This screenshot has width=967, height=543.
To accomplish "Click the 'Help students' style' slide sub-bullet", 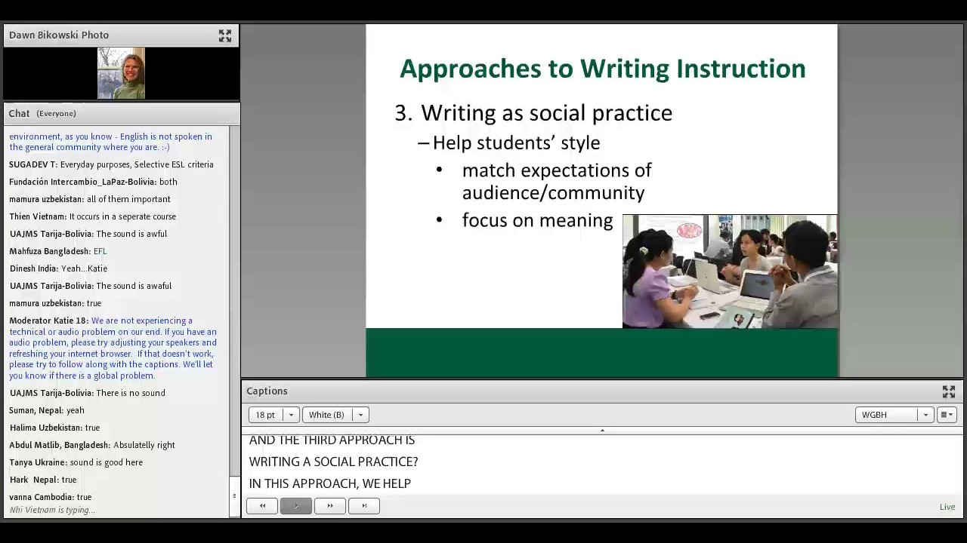I will pos(516,143).
